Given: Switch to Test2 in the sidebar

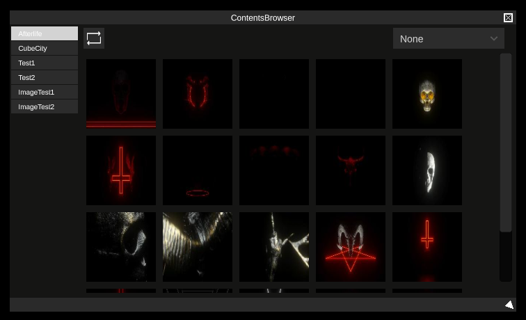Looking at the screenshot, I should (45, 77).
